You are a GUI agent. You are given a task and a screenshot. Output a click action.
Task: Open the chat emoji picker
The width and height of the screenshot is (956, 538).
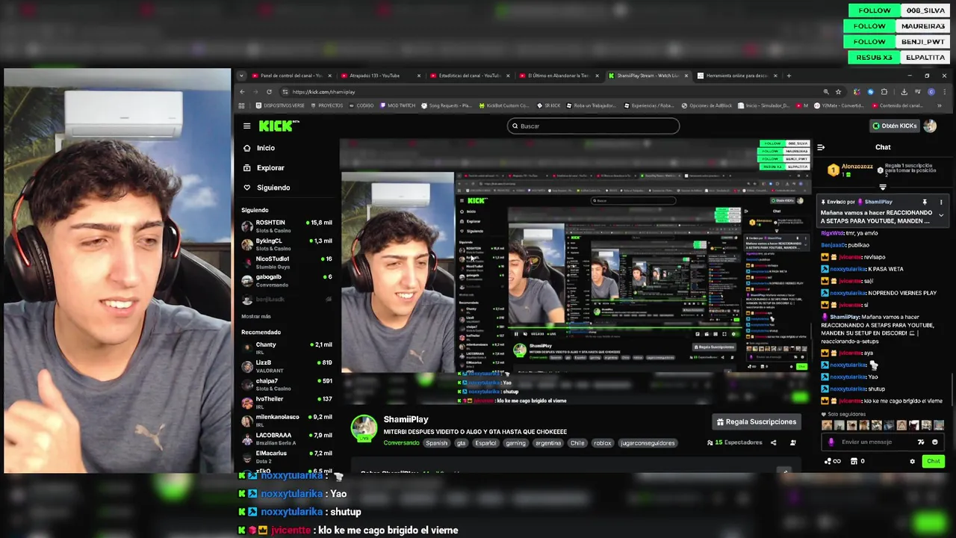pos(934,442)
